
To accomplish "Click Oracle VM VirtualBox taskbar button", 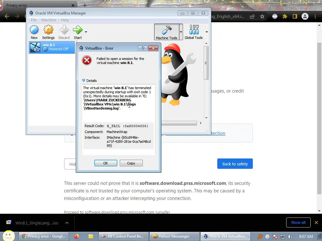I will tap(225, 236).
